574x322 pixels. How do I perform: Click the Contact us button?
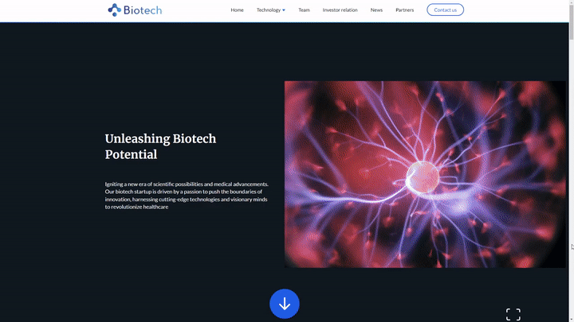(x=445, y=10)
